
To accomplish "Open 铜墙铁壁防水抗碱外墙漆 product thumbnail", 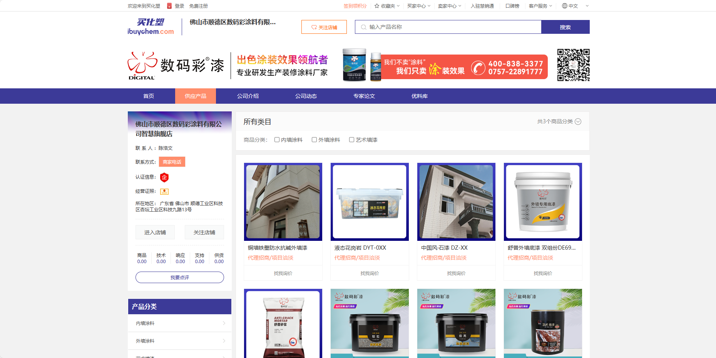I will [283, 202].
